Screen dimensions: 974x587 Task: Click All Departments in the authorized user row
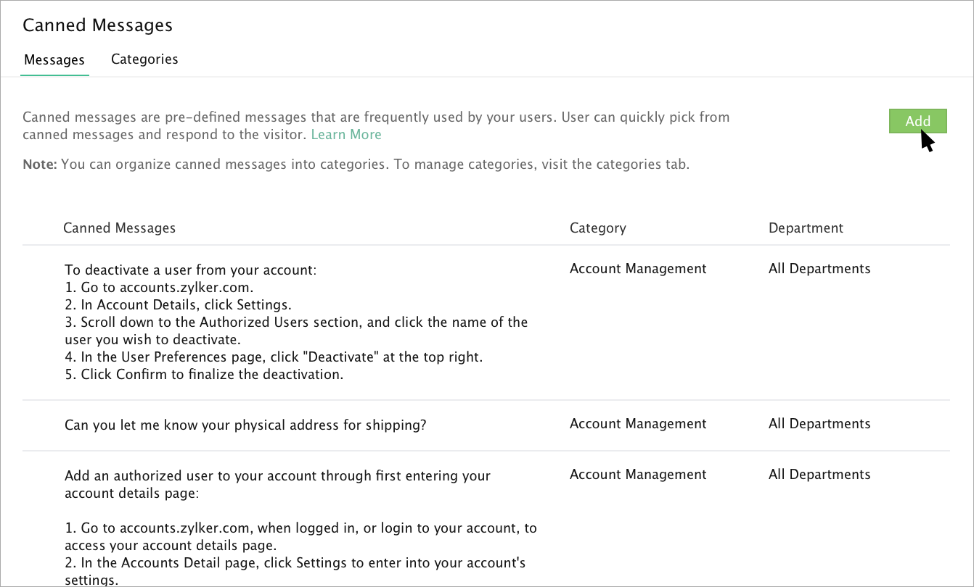[x=819, y=475]
